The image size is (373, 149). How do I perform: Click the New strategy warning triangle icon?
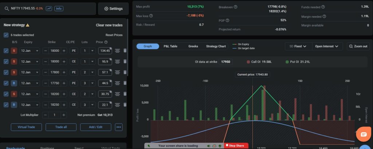(28, 25)
